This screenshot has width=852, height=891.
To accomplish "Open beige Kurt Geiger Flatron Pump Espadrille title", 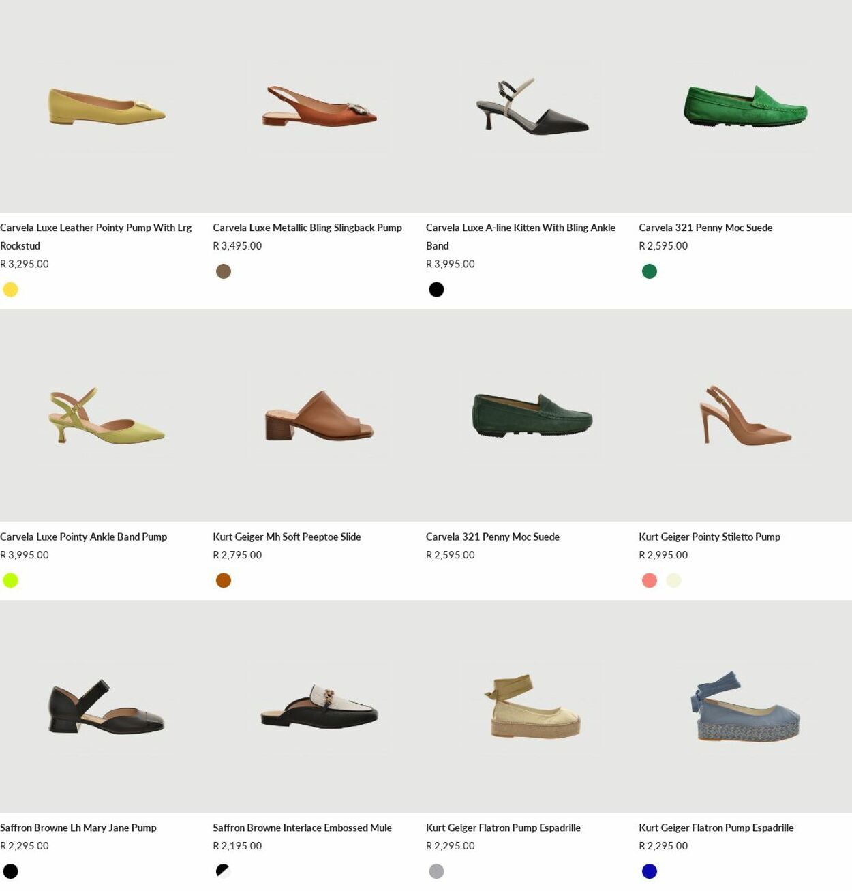I will point(504,828).
